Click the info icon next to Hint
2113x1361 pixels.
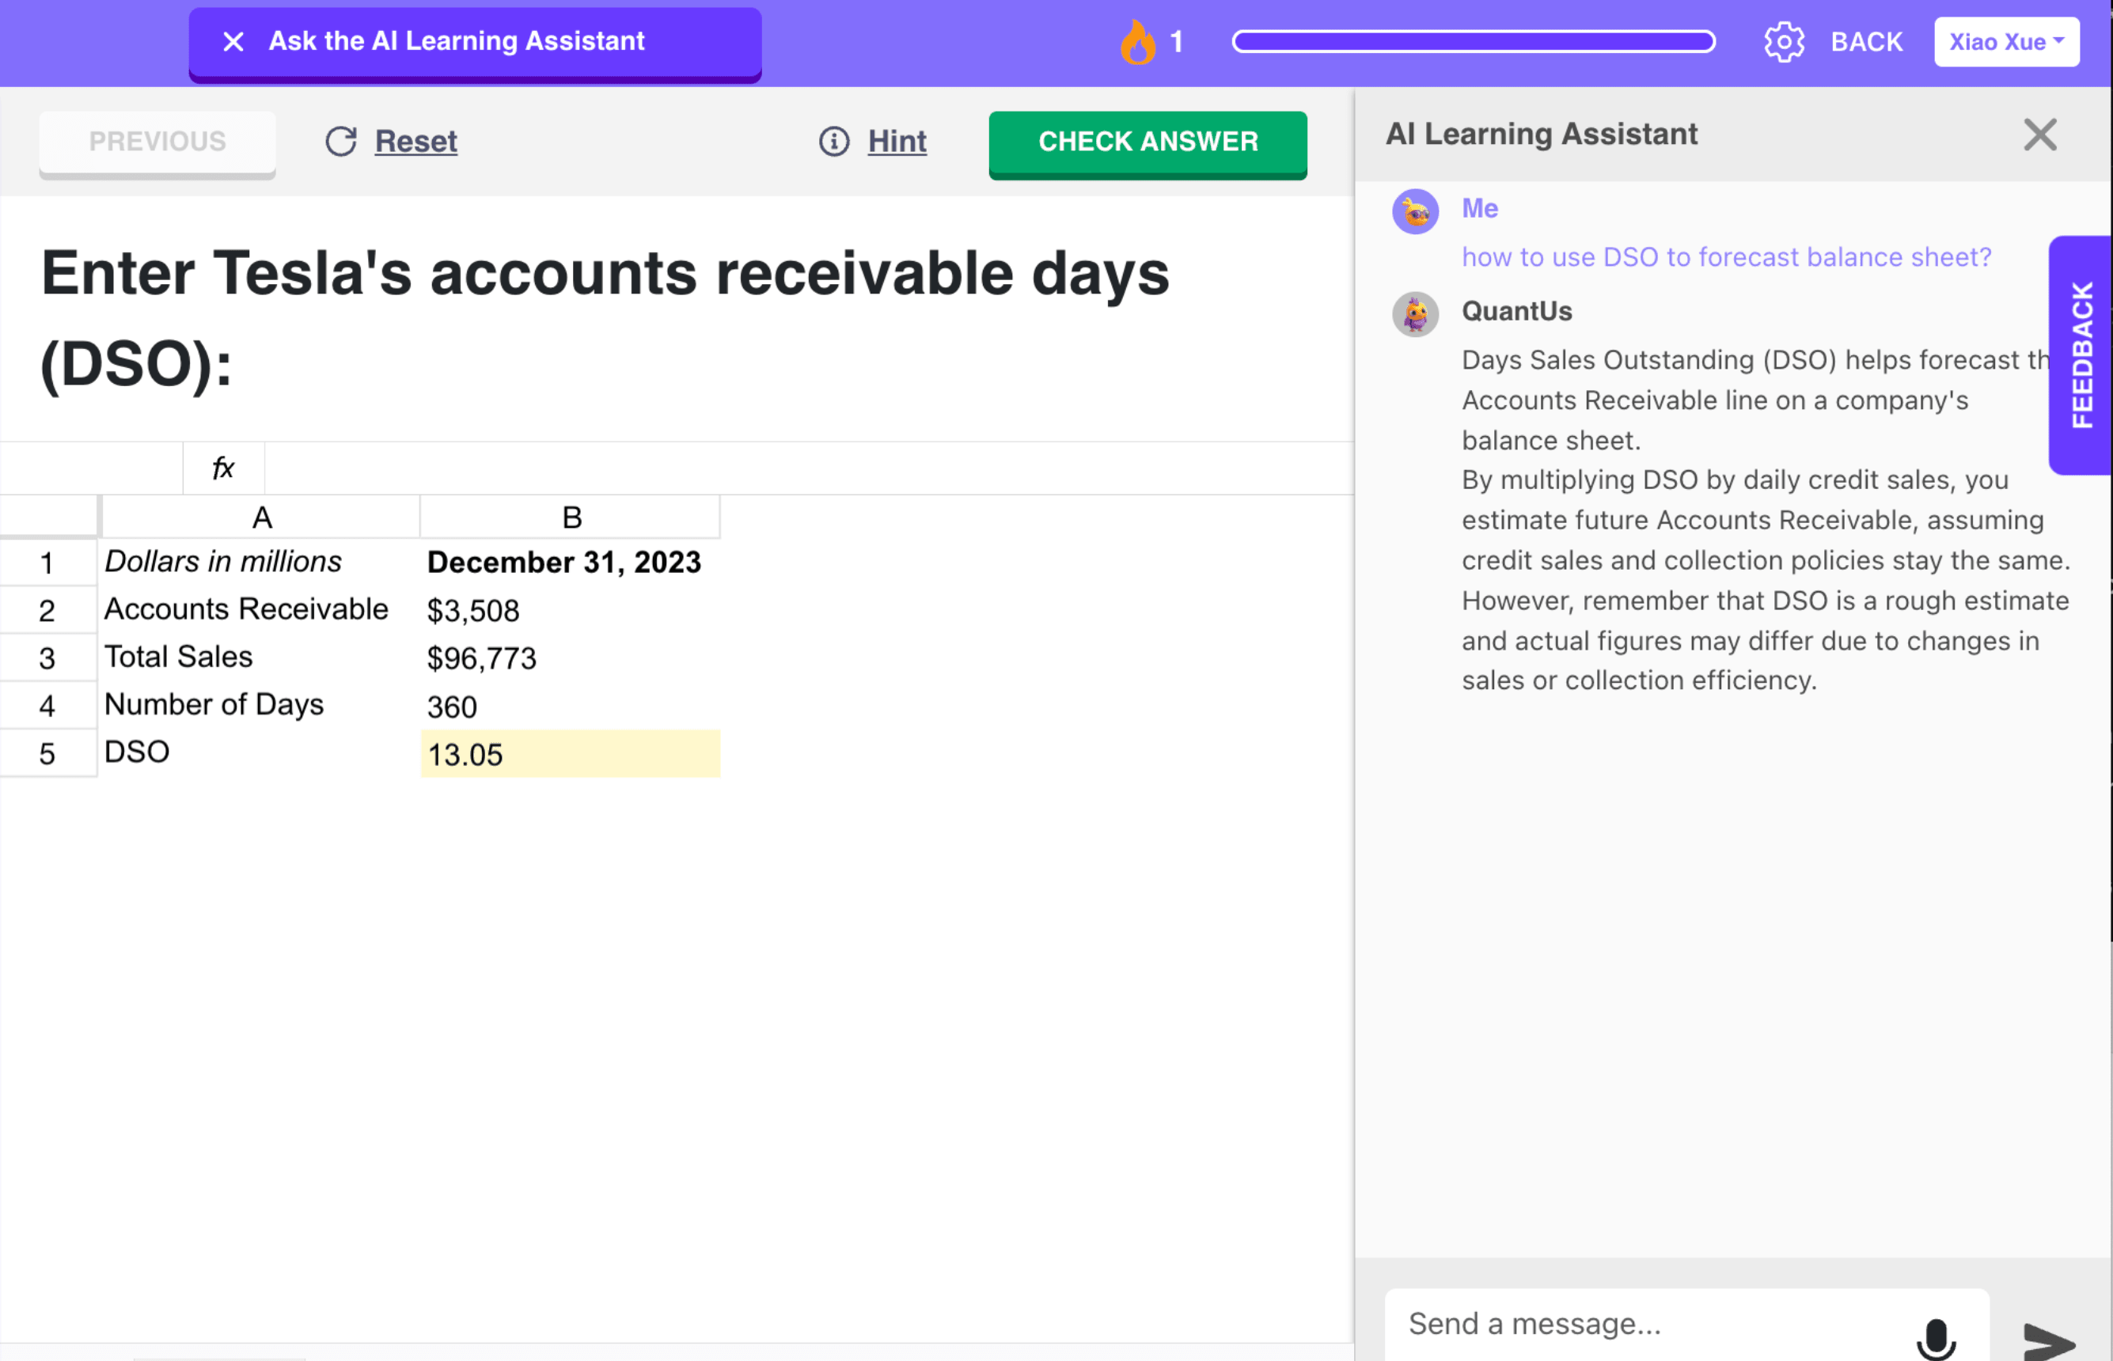point(833,142)
